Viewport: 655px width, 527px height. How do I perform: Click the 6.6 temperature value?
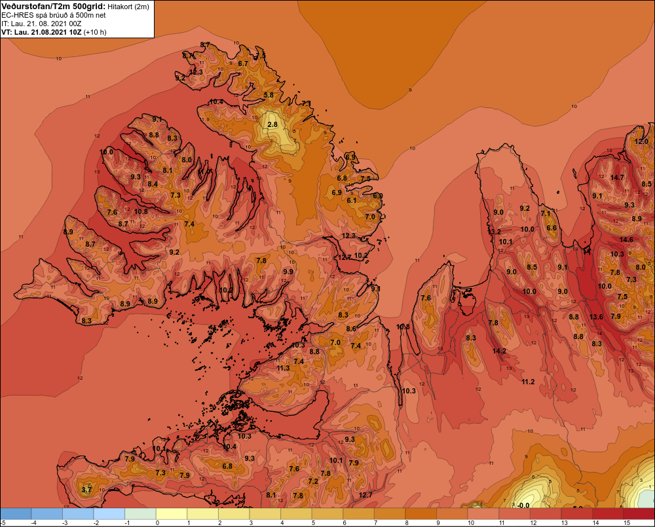(x=552, y=228)
